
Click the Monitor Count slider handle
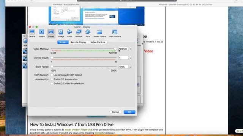click(x=52, y=58)
